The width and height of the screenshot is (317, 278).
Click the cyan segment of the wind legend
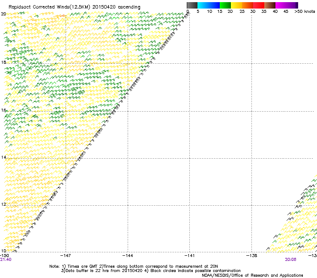(x=203, y=5)
